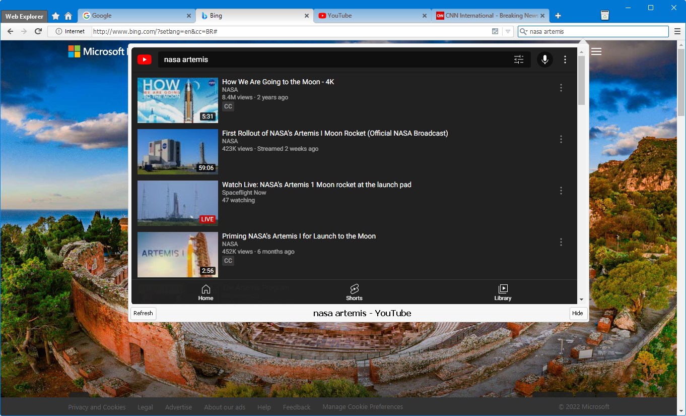Screen dimensions: 686x416
Task: Open the browser hamburger main menu
Action: coord(677,31)
